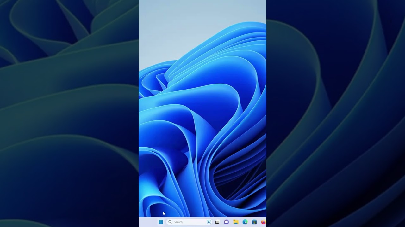This screenshot has height=227, width=405.
Task: Launch Firefox from the taskbar
Action: 264,222
